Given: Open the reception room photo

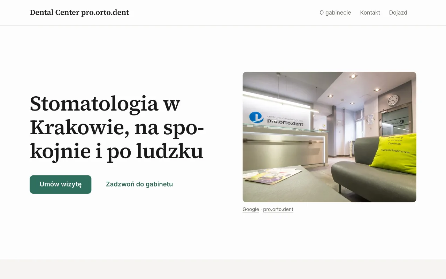Looking at the screenshot, I should pos(329,137).
